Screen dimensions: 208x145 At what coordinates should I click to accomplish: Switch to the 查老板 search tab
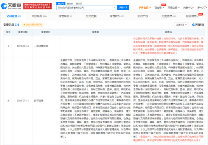tap(70, 3)
